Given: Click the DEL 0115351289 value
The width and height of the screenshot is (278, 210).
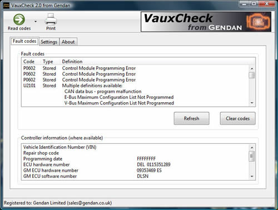Looking at the screenshot, I should [x=153, y=164].
